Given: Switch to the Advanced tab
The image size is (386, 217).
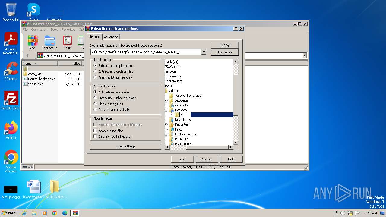Looking at the screenshot, I should point(111,37).
